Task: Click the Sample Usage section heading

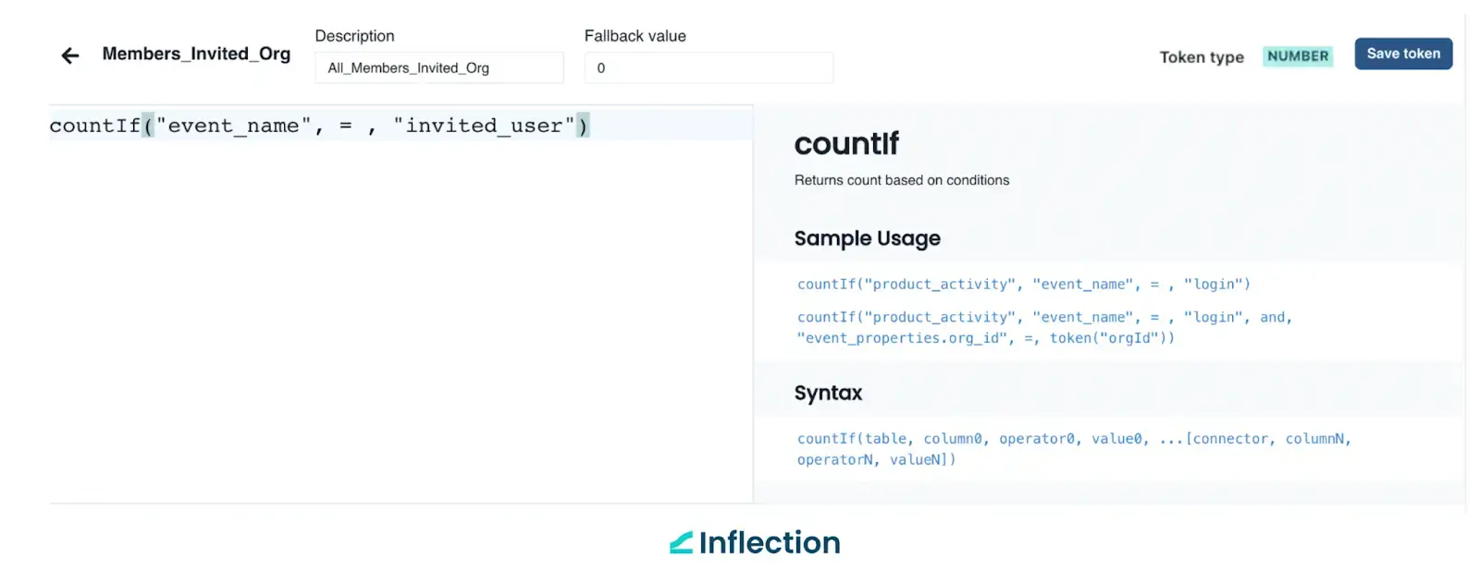Action: tap(867, 238)
